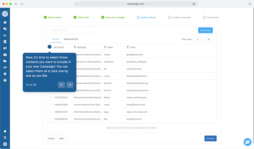This screenshot has height=149, width=254.
Task: Click the Add contact button
Action: pos(205,30)
